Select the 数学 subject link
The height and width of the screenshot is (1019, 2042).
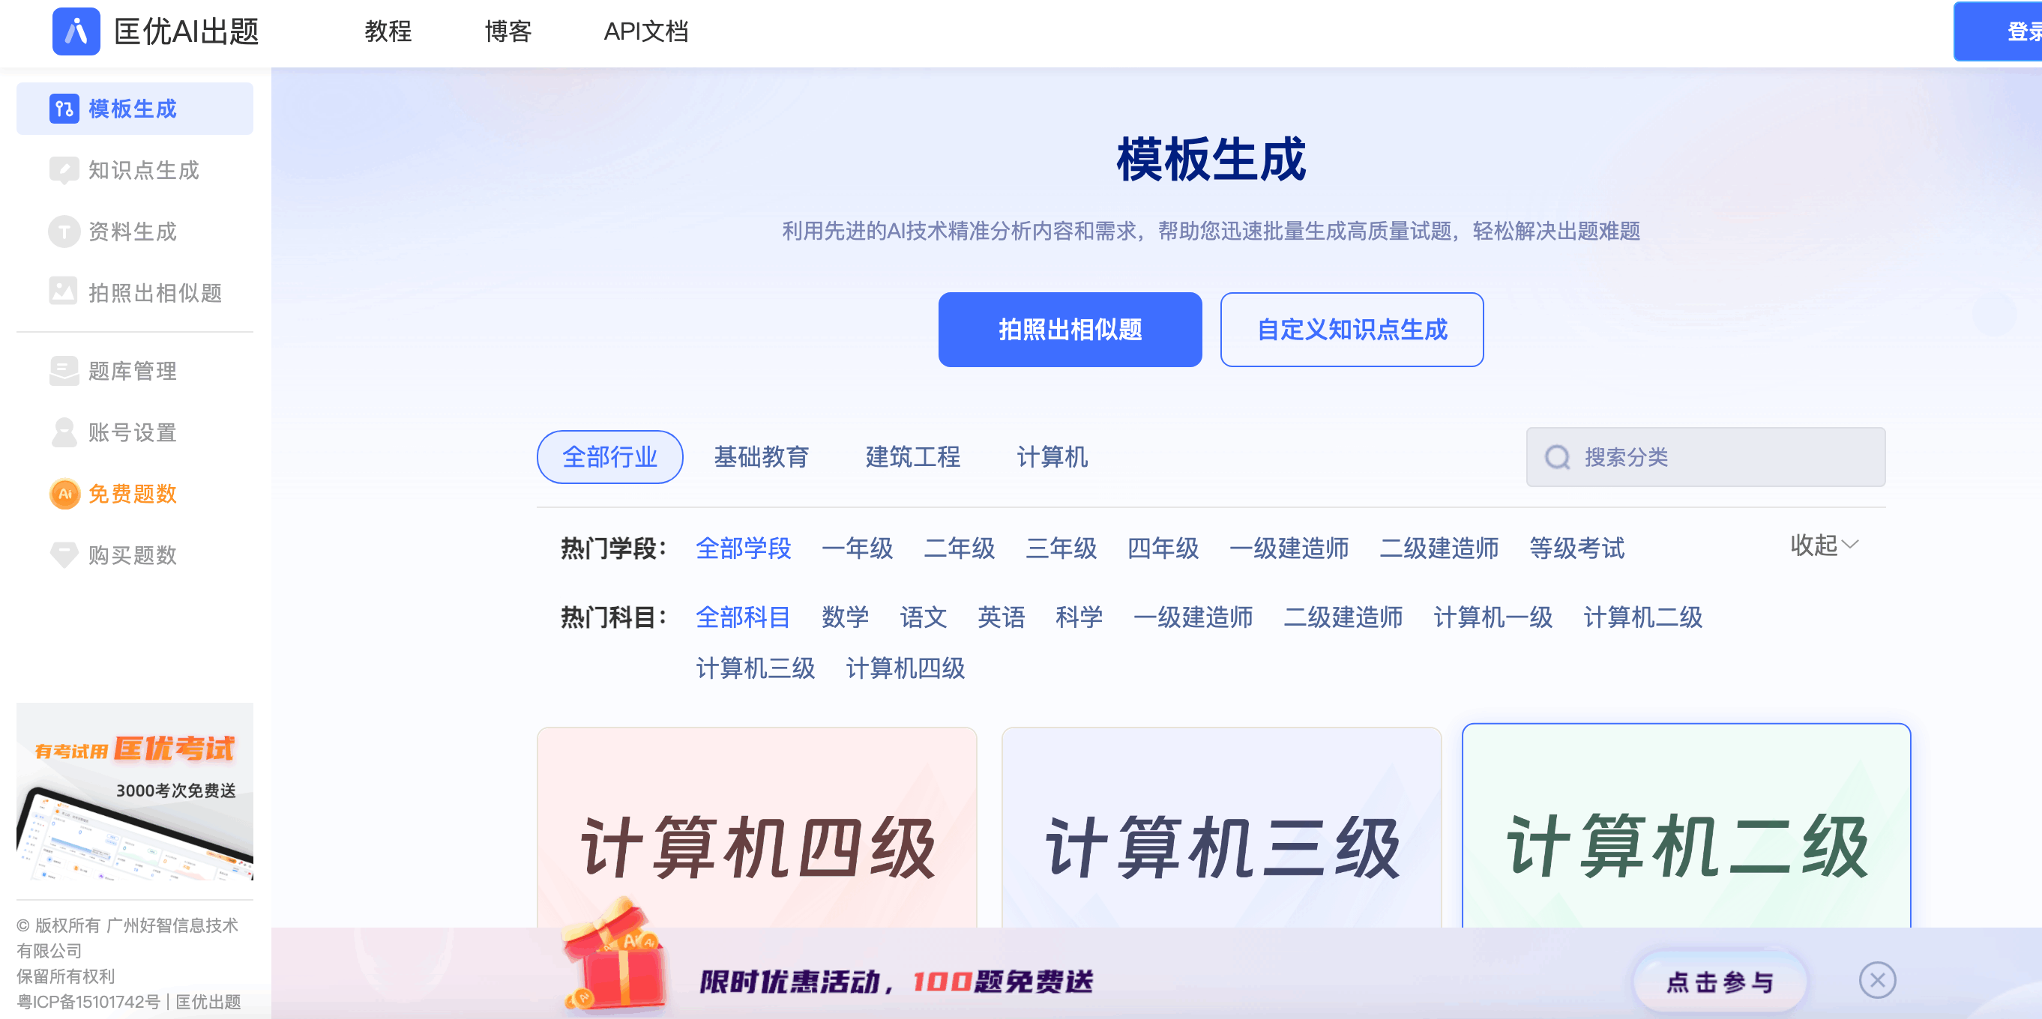845,618
